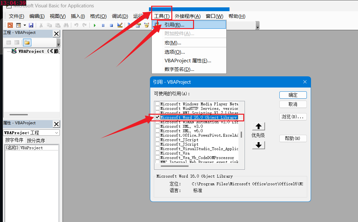
Task: Click View Code icon in project panel
Action: [9, 42]
